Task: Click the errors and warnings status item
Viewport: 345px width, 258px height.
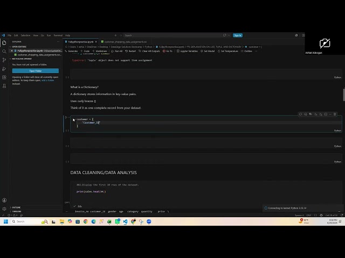Action: (x=12, y=215)
